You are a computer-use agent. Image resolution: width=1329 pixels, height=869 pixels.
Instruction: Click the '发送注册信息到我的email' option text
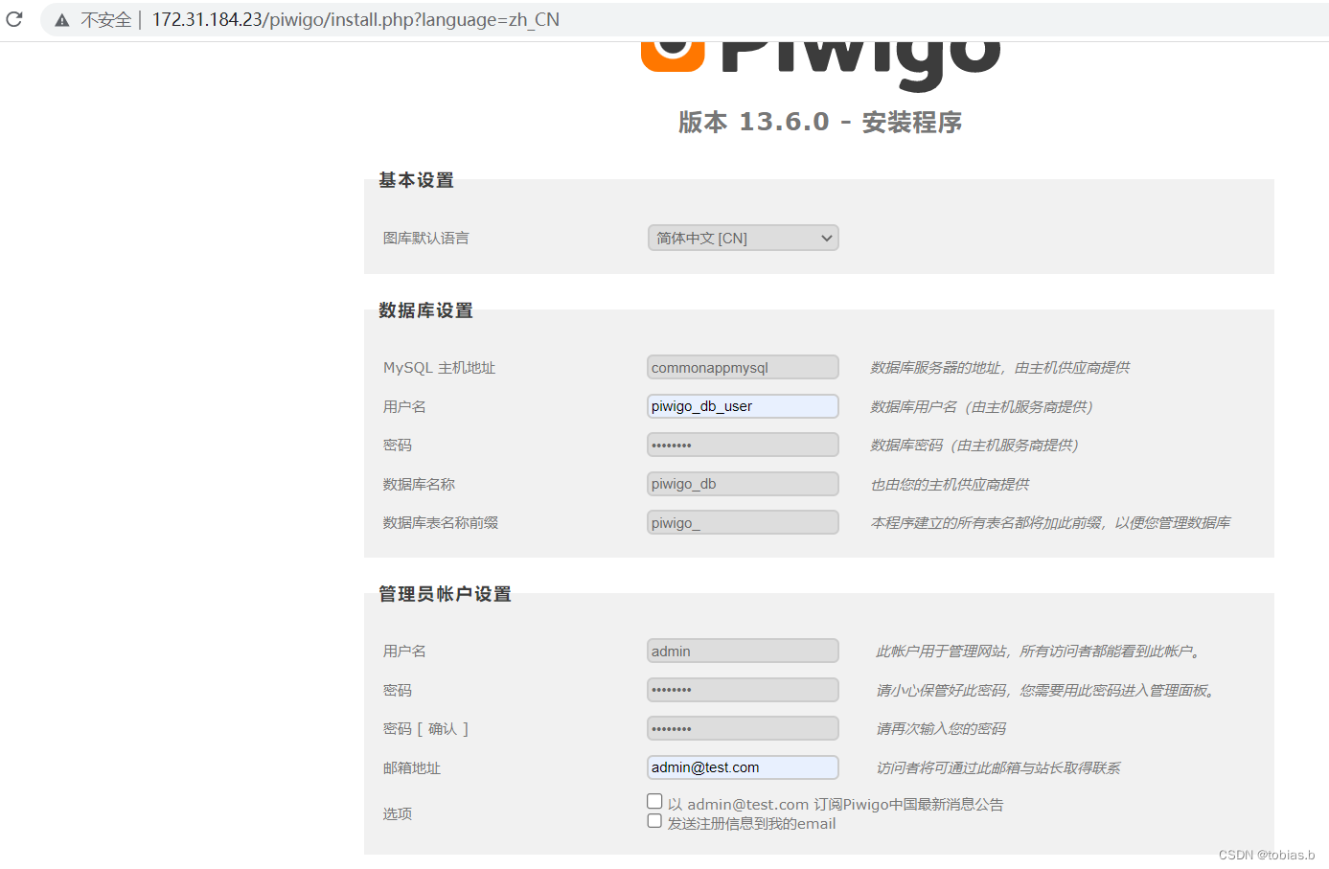752,824
